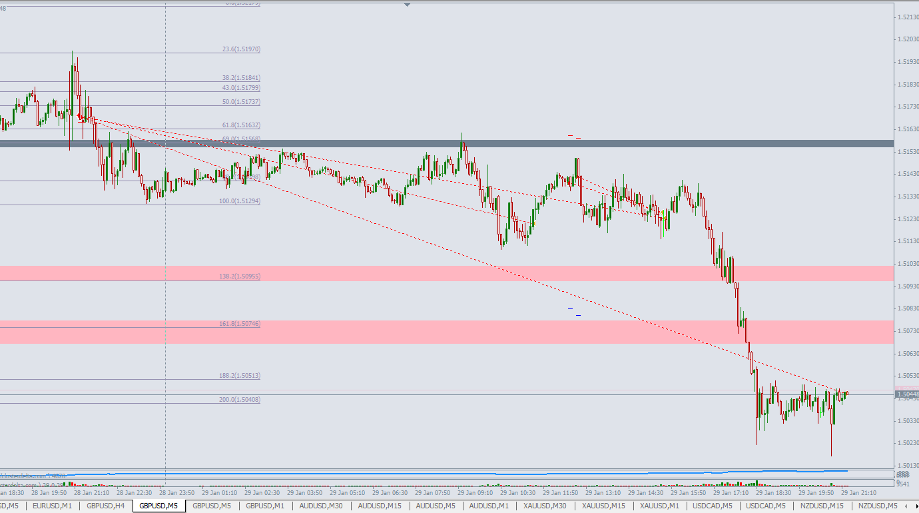
Task: Switch to the XAUUSD,M30 chart tab
Action: [x=545, y=506]
